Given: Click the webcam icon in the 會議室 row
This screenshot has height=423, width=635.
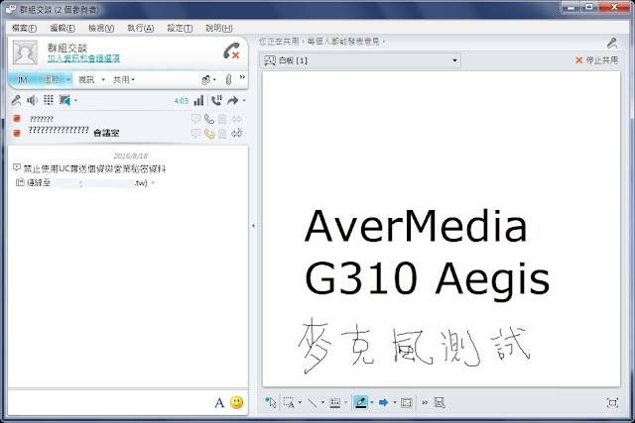Looking at the screenshot, I should 222,134.
